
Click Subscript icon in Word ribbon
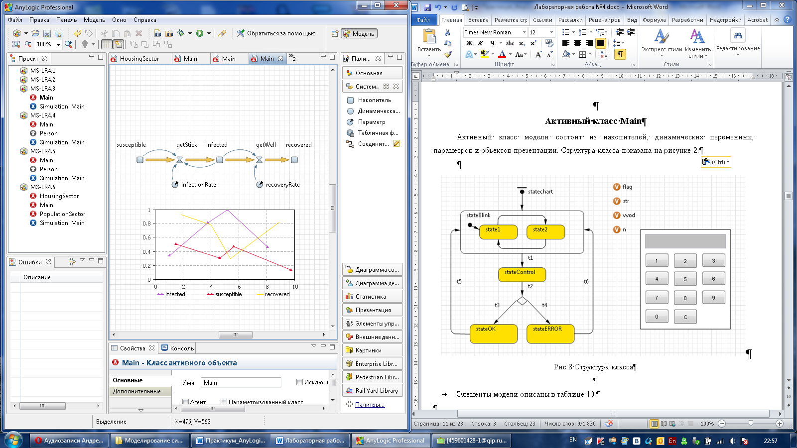click(x=522, y=43)
